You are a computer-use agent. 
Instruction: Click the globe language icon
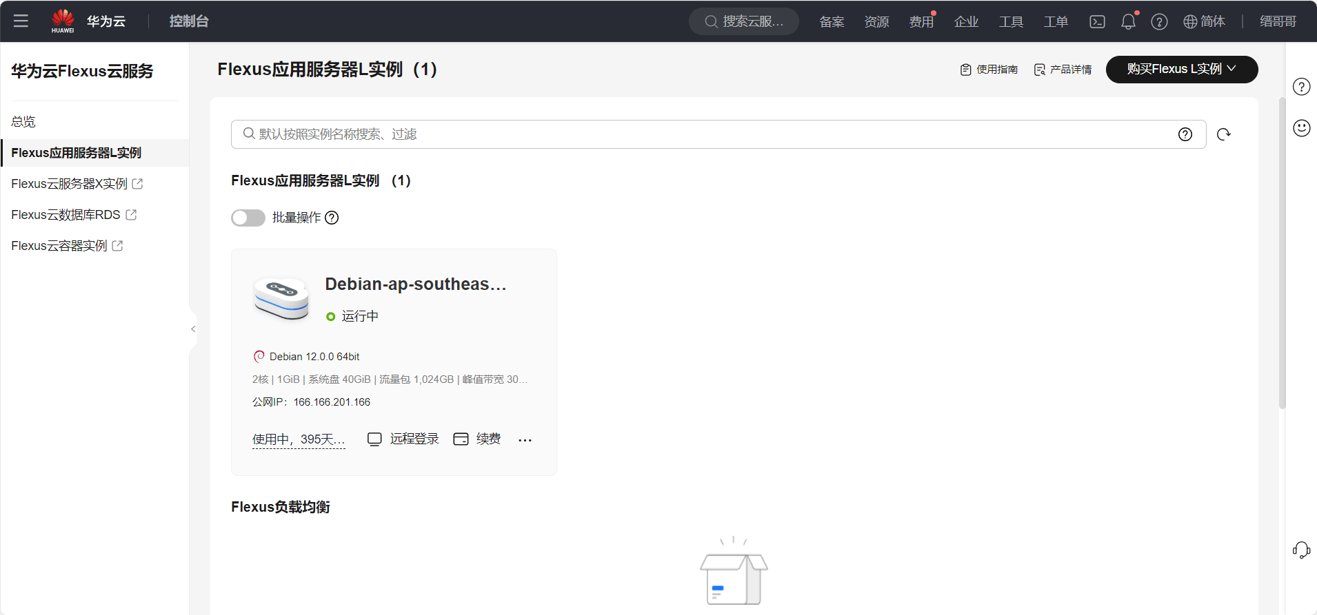pyautogui.click(x=1190, y=21)
